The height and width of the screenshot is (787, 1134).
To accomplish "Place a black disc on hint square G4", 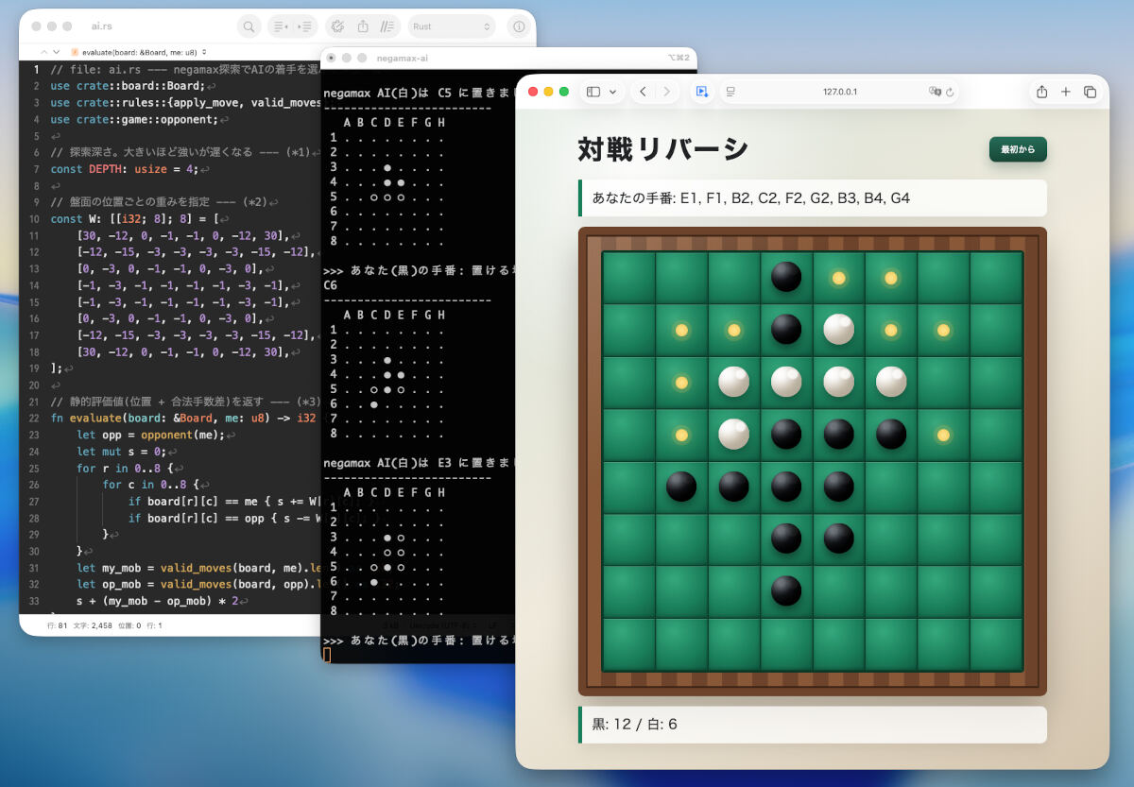I will point(943,435).
